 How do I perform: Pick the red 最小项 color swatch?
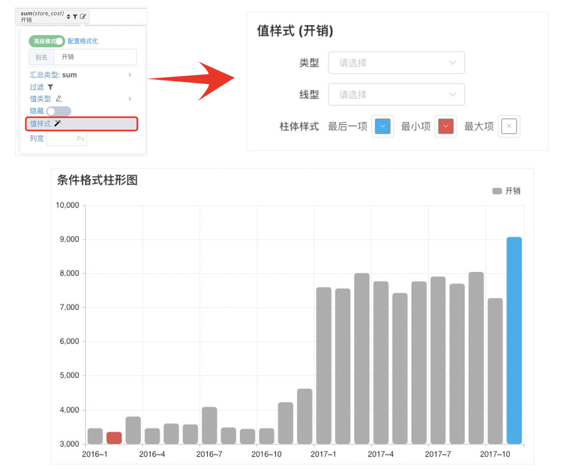(x=446, y=126)
